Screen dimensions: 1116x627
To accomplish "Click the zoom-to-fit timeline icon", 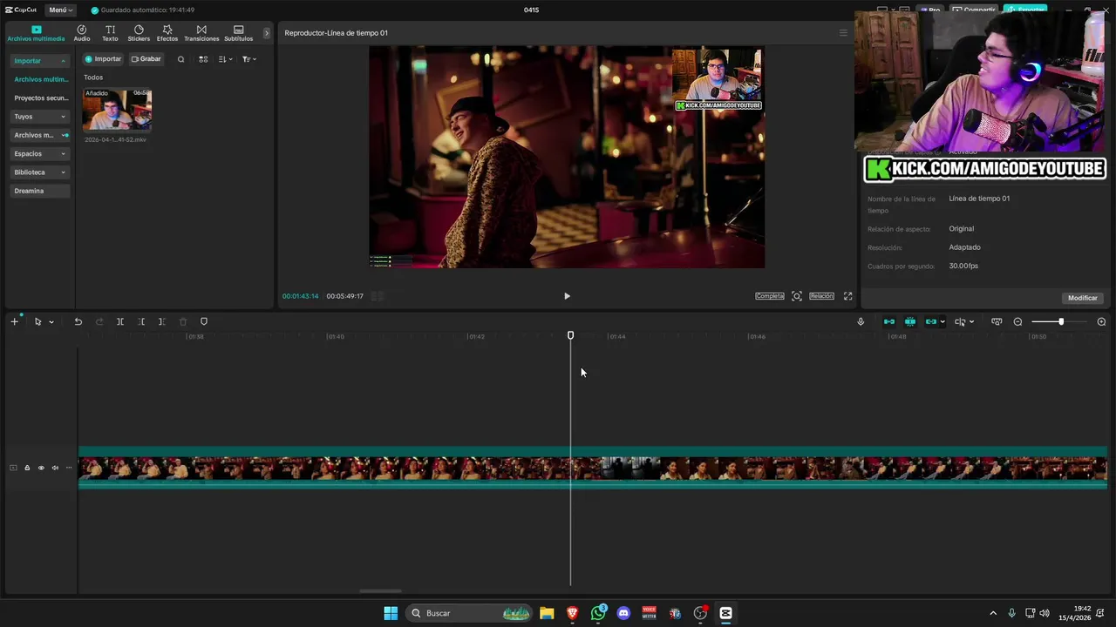I will tap(997, 321).
